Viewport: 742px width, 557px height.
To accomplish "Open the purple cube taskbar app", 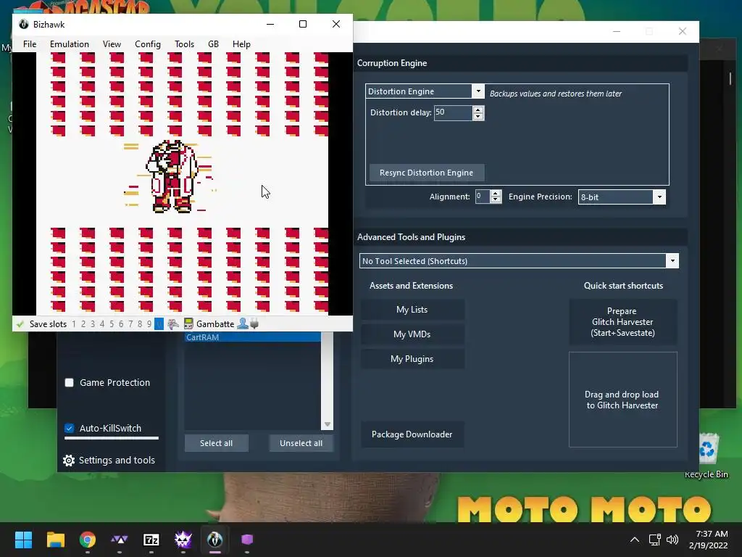I will tap(247, 540).
